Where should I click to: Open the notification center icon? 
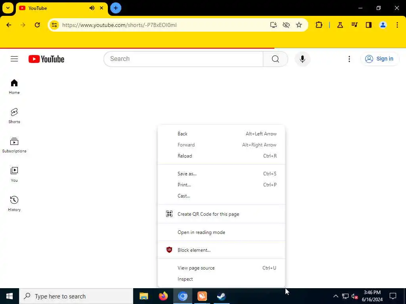[x=393, y=296]
